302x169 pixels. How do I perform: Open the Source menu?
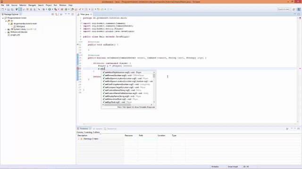pos(14,5)
